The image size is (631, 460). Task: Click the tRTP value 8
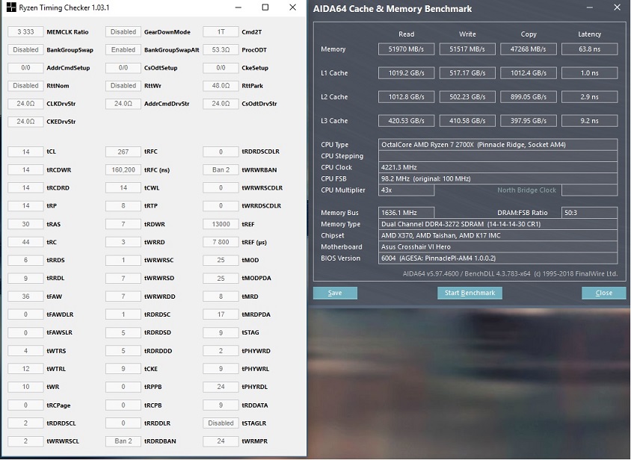coord(123,206)
